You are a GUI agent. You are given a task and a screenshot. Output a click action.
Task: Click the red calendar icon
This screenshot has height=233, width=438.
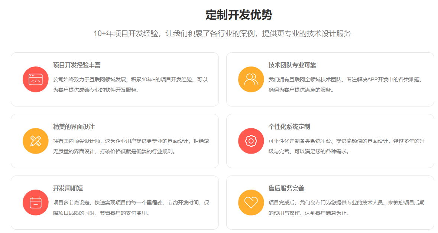[35, 203]
